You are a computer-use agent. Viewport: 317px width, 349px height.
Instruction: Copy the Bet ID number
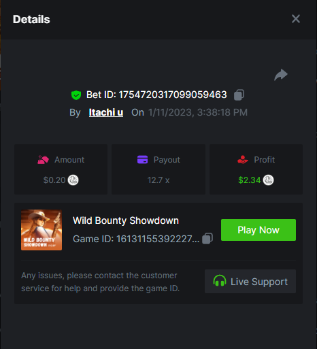(x=239, y=95)
